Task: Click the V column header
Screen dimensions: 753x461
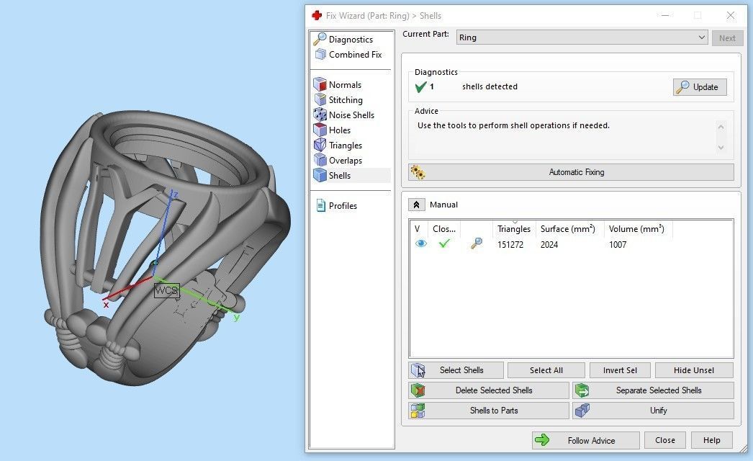Action: pyautogui.click(x=418, y=229)
